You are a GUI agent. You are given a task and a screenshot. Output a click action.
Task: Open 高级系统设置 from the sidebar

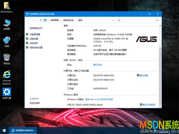pyautogui.click(x=36, y=47)
